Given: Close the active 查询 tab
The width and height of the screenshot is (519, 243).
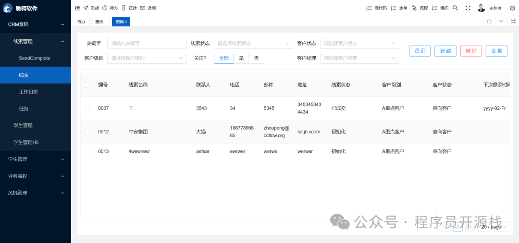Looking at the screenshot, I should [x=126, y=22].
